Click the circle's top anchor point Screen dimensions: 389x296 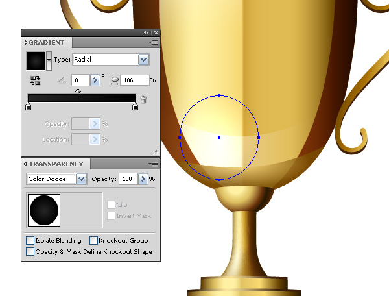click(219, 95)
